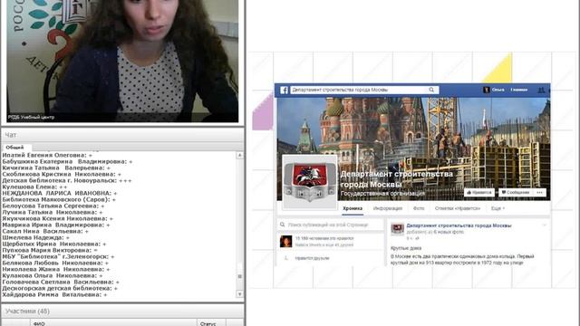Click chat line Хайдарова Римма Витальевна
The height and width of the screenshot is (326, 580).
click(54, 294)
